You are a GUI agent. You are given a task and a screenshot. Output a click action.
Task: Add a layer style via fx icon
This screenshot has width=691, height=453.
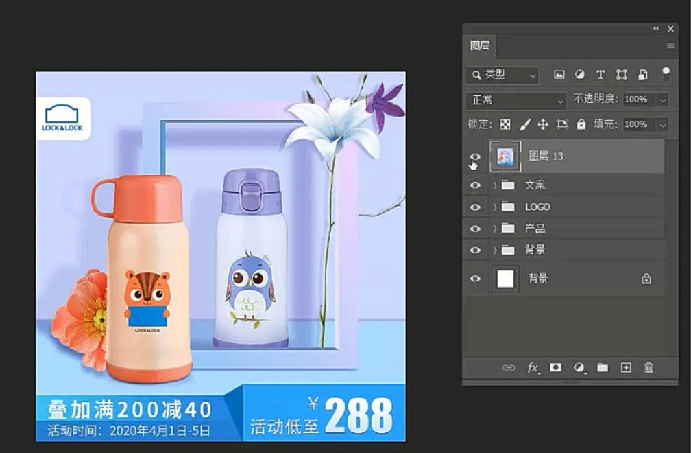pos(533,367)
